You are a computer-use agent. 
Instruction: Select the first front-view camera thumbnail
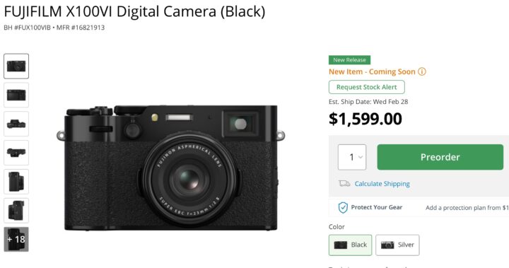click(x=16, y=66)
